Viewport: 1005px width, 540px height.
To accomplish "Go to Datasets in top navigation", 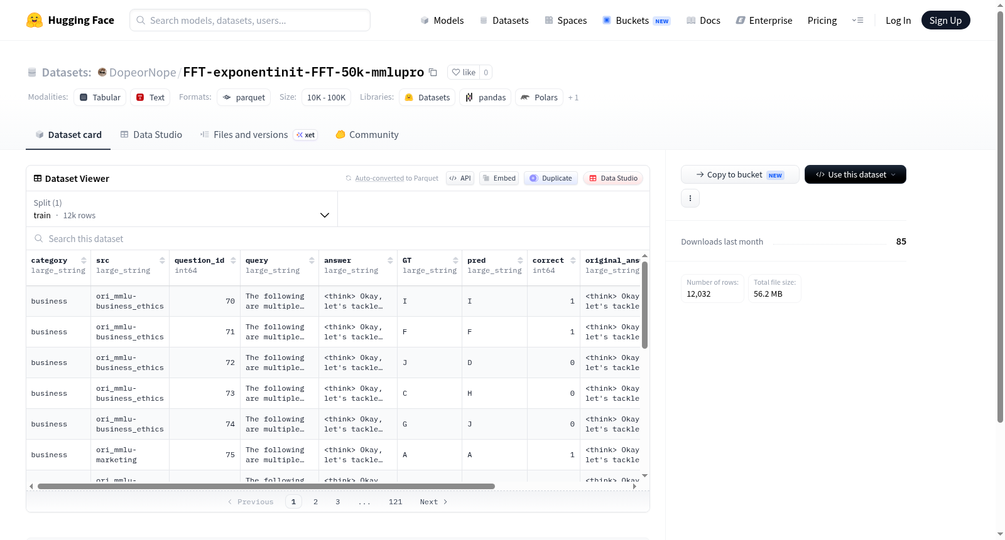I will [504, 20].
